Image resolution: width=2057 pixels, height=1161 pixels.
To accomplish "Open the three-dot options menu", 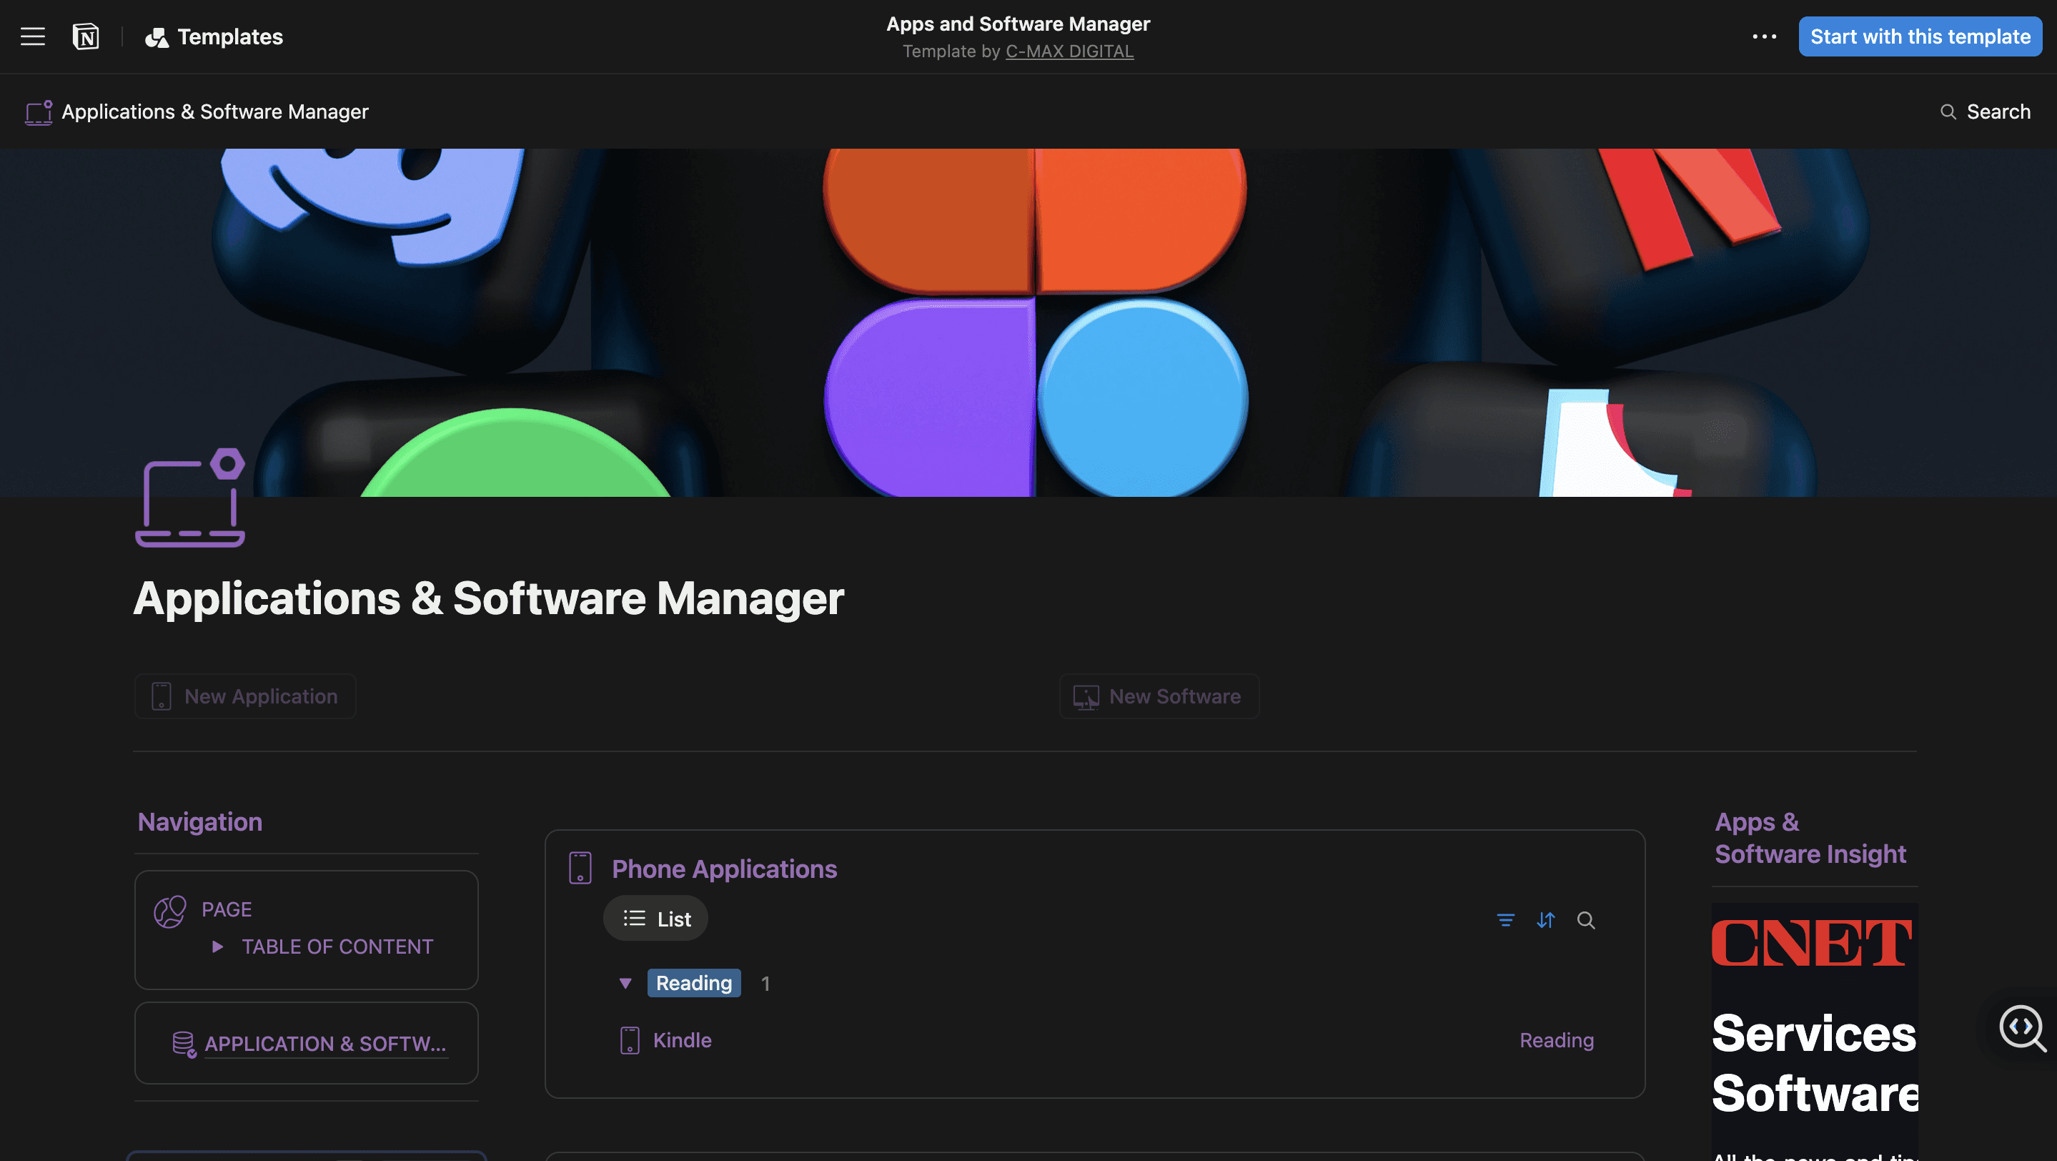I will (x=1765, y=36).
